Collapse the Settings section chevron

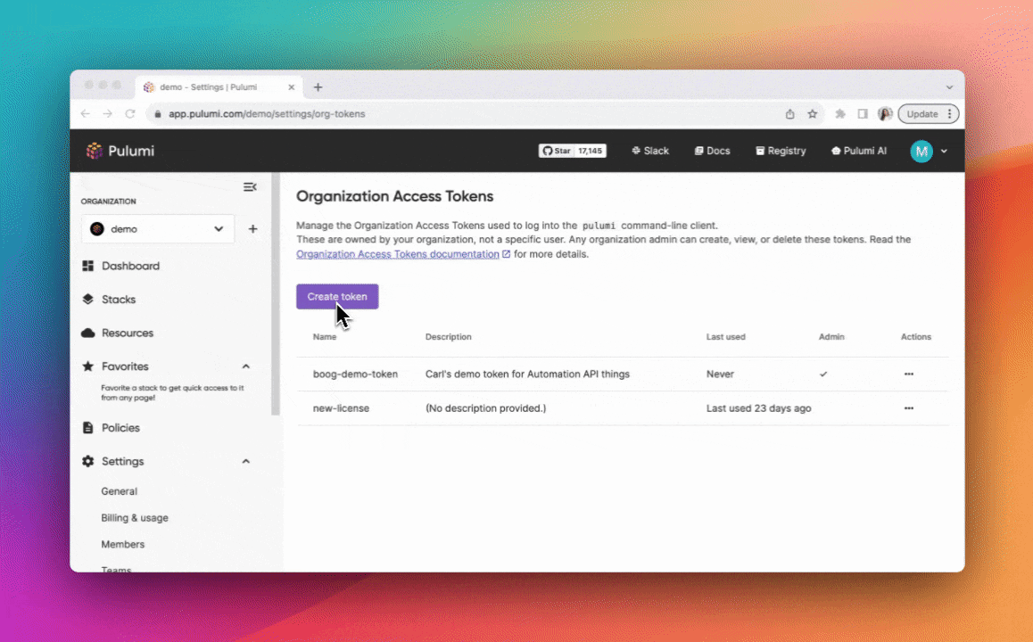point(245,462)
